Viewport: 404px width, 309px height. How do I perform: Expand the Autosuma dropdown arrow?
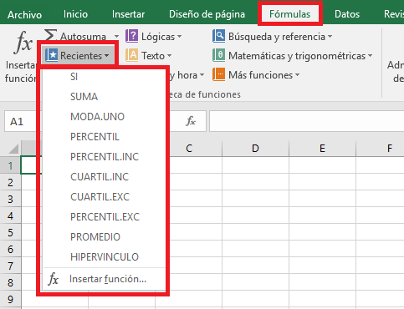pos(116,37)
